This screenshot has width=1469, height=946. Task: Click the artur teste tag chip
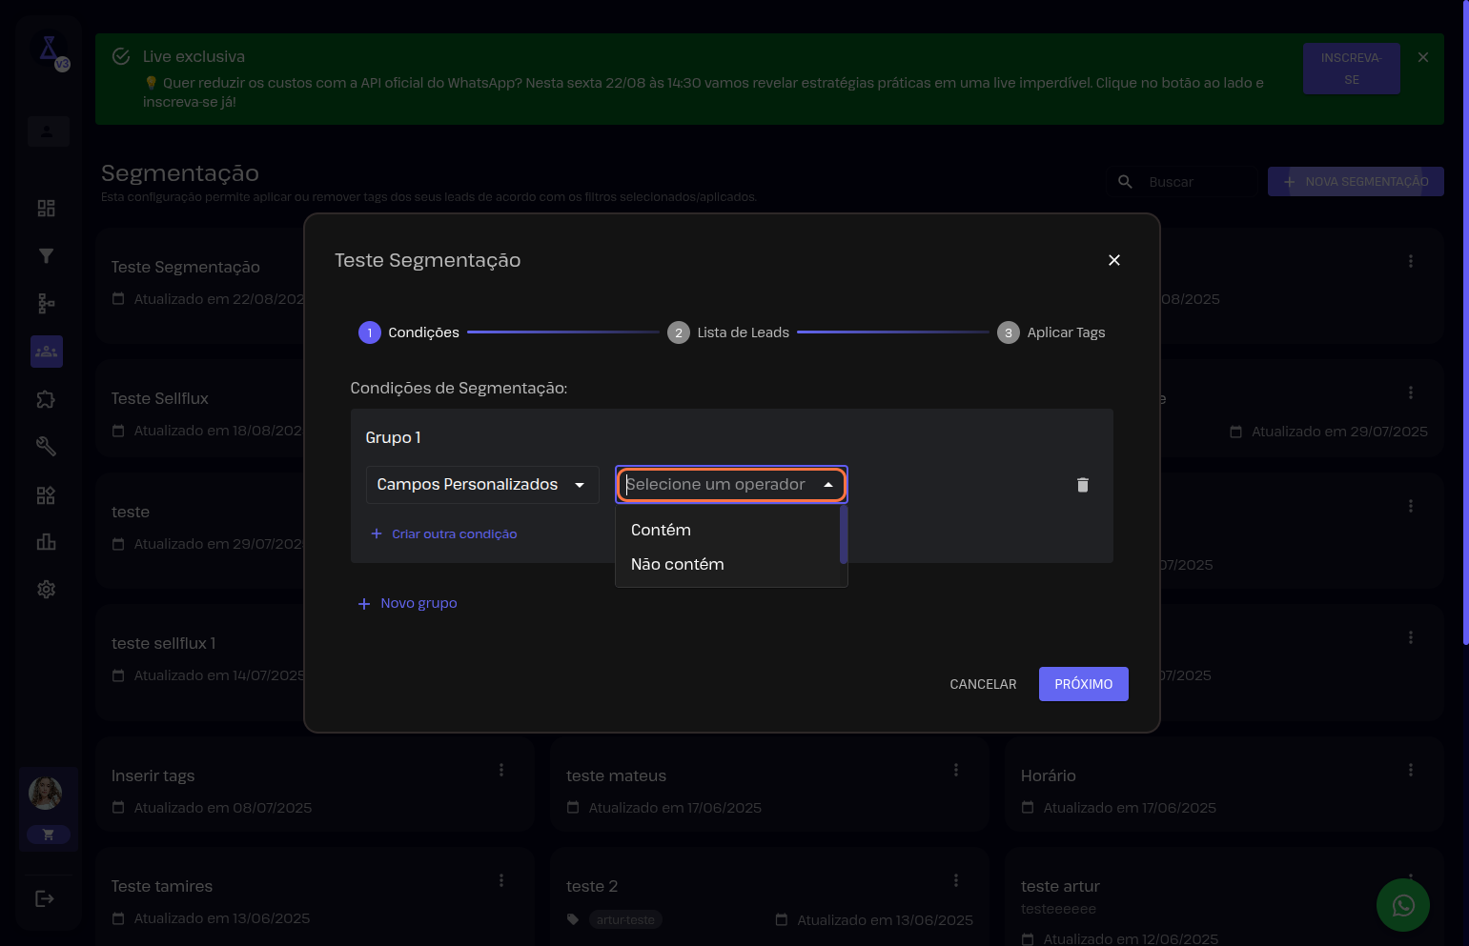coord(625,919)
